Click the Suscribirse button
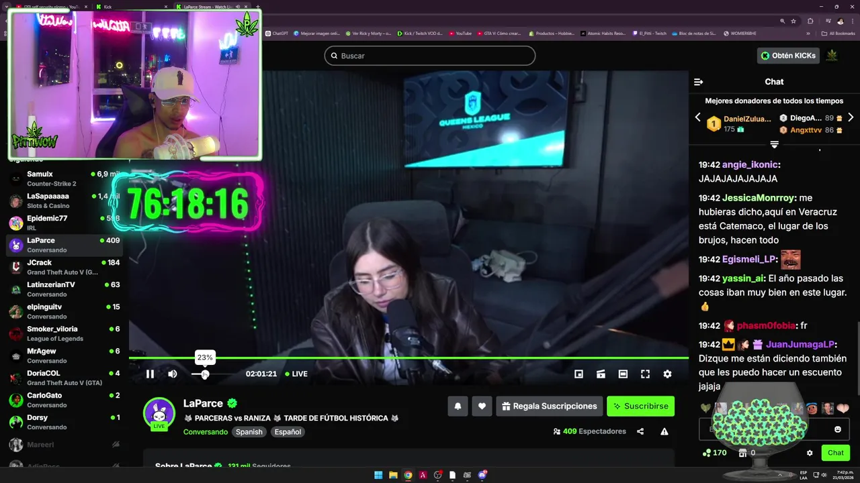860x483 pixels. click(x=640, y=406)
